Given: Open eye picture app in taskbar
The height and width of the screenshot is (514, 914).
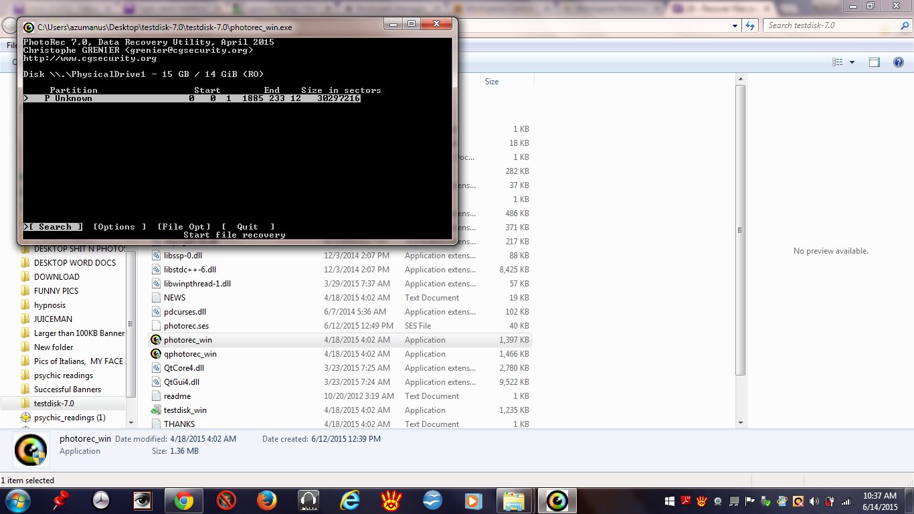Looking at the screenshot, I should click(143, 500).
